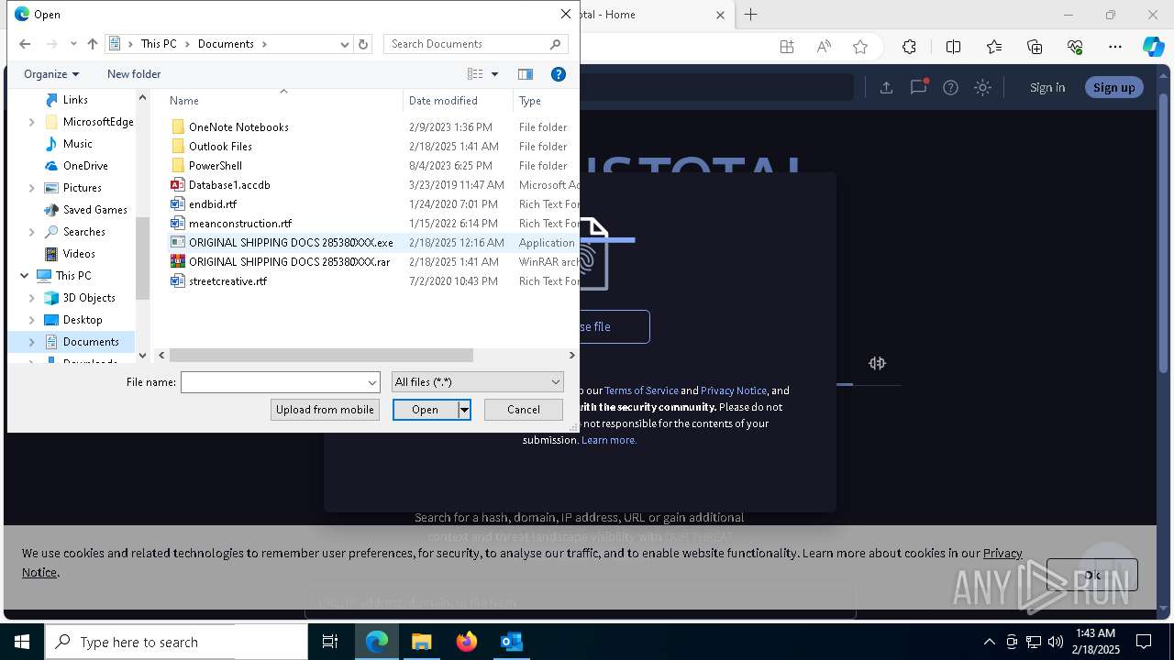Activate Read aloud icon in address bar

[824, 47]
